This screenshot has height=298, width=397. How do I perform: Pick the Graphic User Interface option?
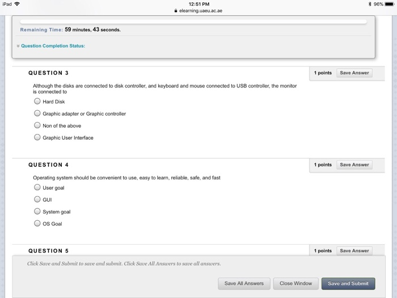coord(37,137)
